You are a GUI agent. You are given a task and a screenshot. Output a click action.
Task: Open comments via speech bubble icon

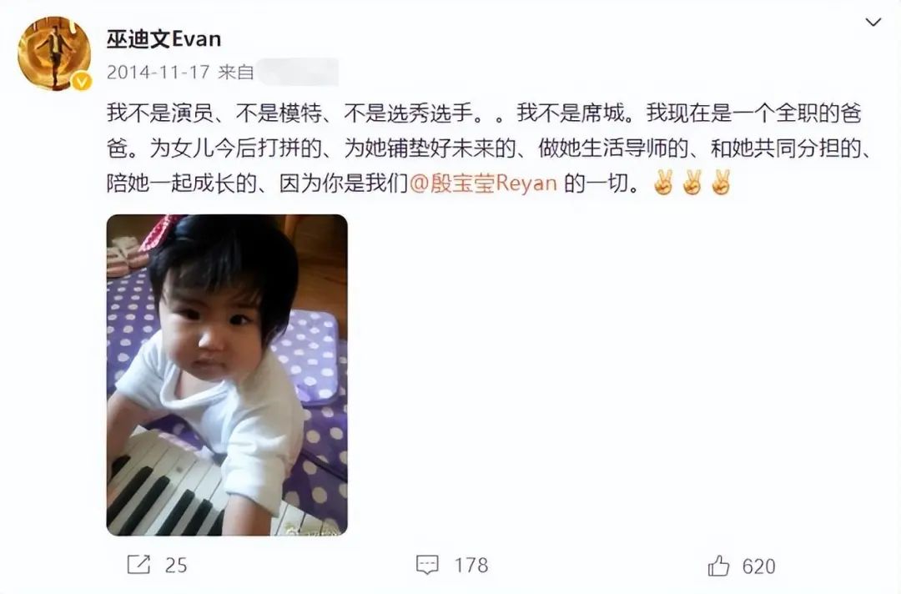pyautogui.click(x=427, y=565)
